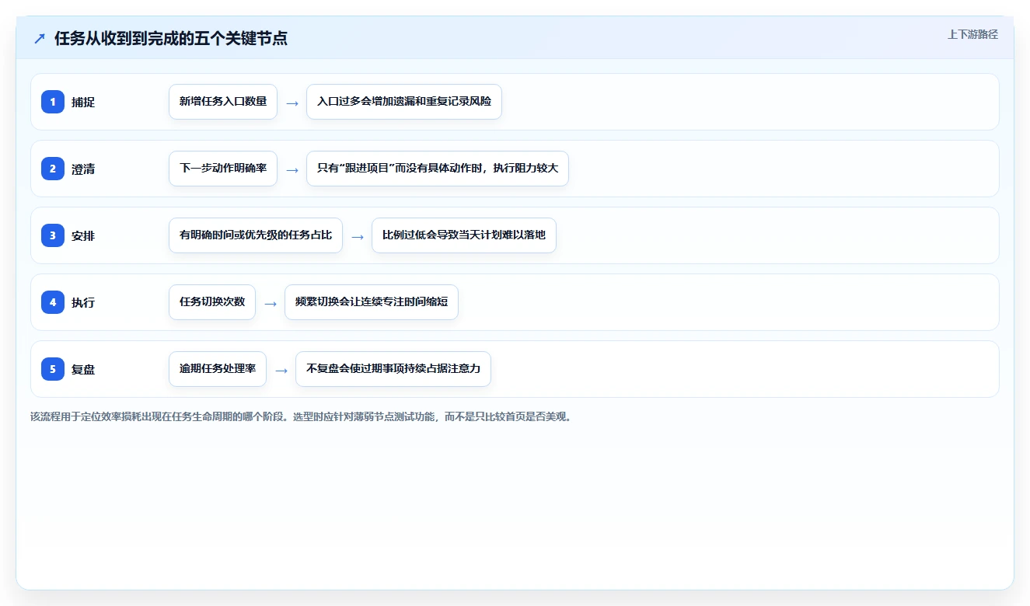Click step number badge 3
This screenshot has width=1030, height=606.
[x=53, y=235]
